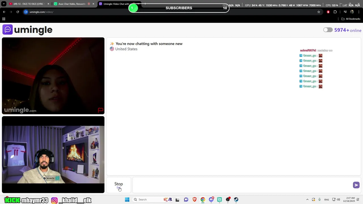Click the Brave browser taskbar icon

pyautogui.click(x=194, y=199)
